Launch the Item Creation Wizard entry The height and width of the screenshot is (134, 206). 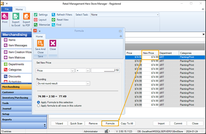[18, 52]
